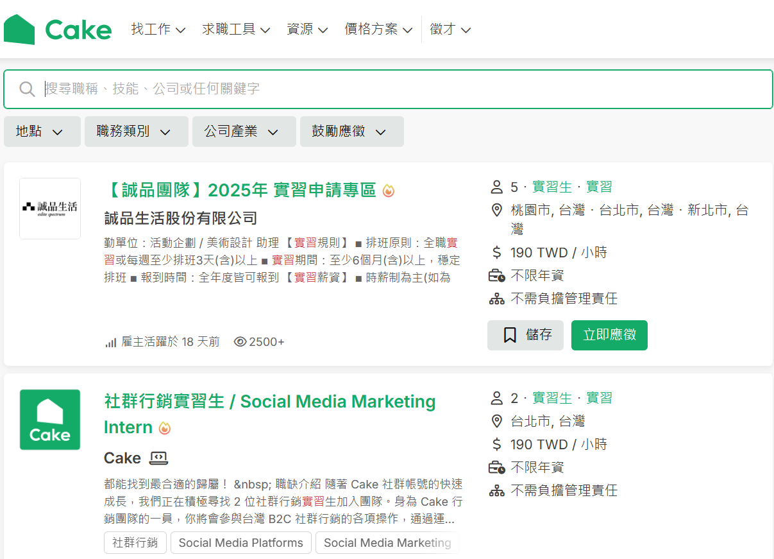This screenshot has width=774, height=559.
Task: Click the 實習生 link in the Cake job details
Action: (x=552, y=398)
